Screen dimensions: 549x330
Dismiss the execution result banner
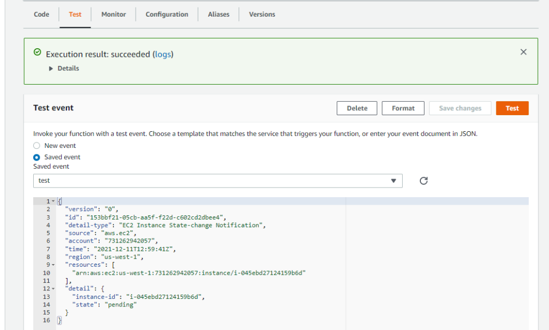tap(523, 52)
